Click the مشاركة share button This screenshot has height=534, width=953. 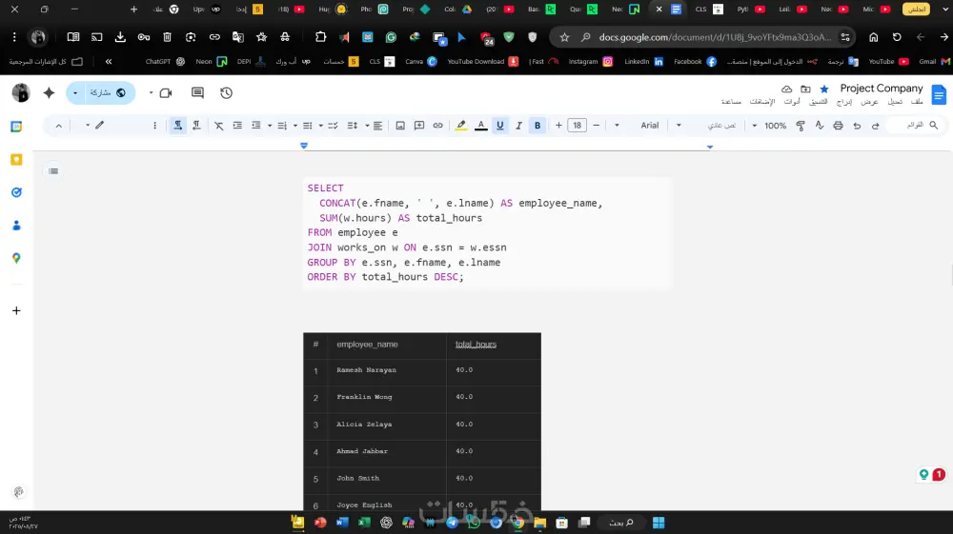click(x=108, y=93)
